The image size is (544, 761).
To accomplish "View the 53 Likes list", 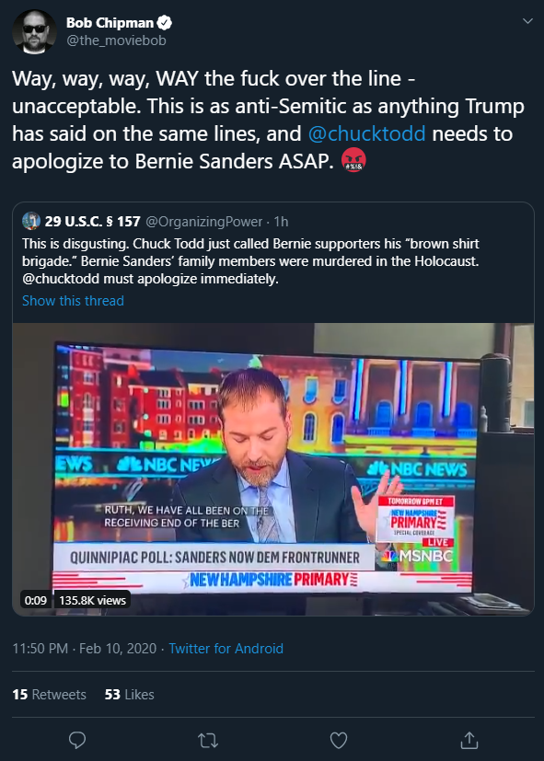I will pos(129,695).
